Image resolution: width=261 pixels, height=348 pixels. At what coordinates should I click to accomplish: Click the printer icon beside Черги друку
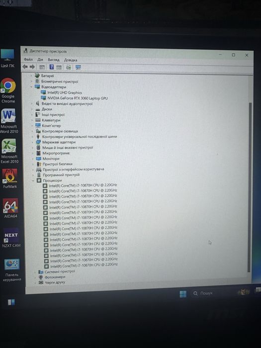(x=41, y=282)
